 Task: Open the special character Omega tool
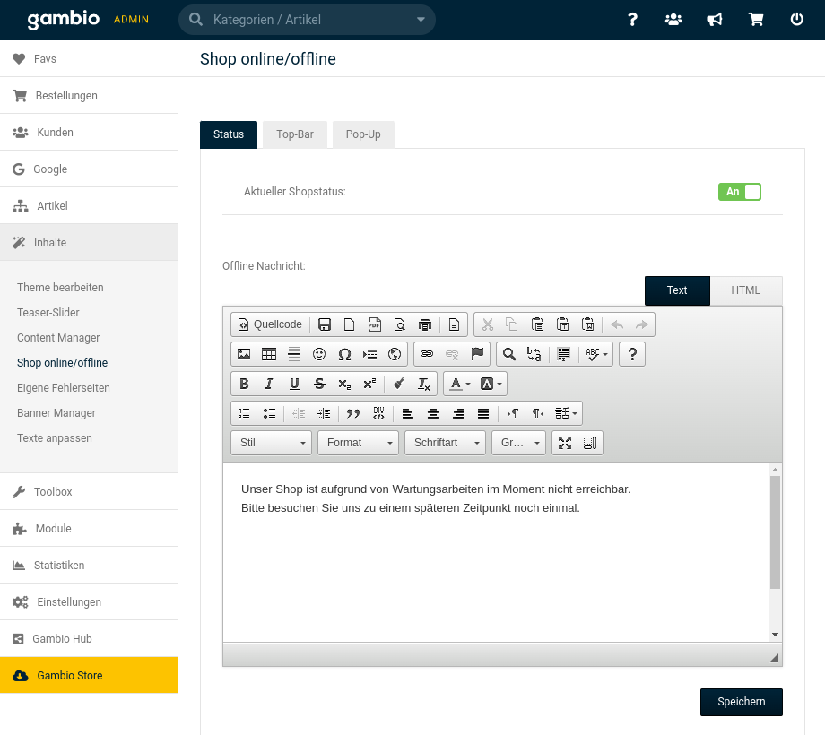(344, 354)
